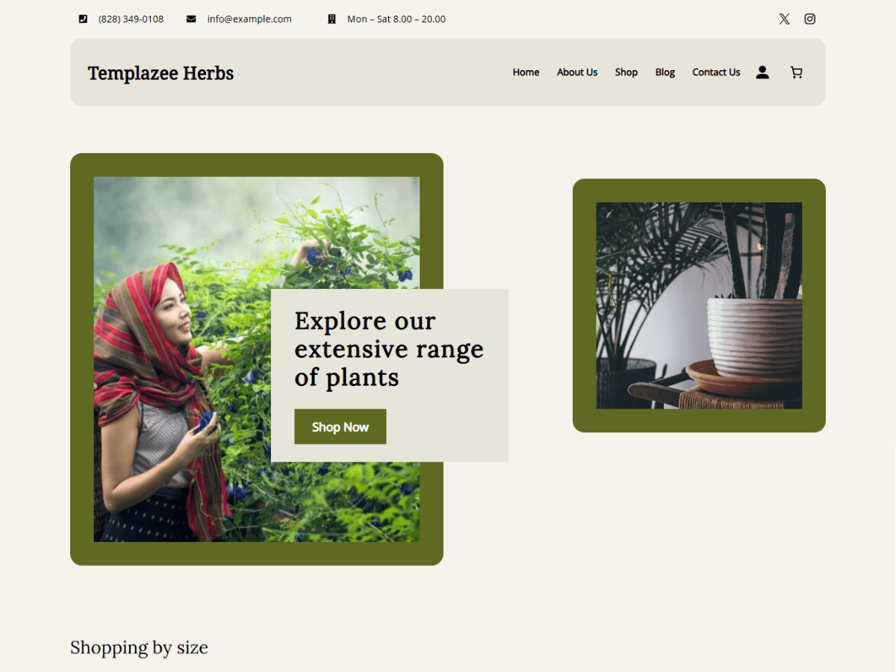
Task: Click the info@example.com email link
Action: 249,19
